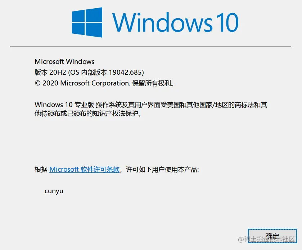Viewport: 302px width, 250px height.
Task: Click the blue Windows logo icon
Action: coord(87,22)
